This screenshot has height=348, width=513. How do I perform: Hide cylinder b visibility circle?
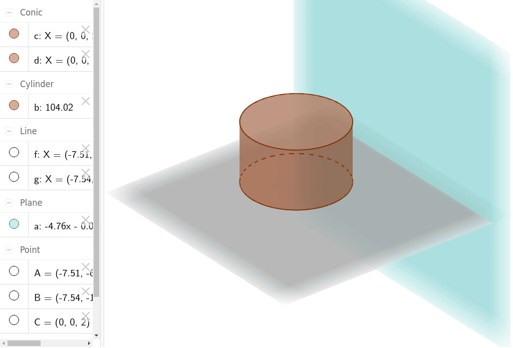tap(14, 105)
